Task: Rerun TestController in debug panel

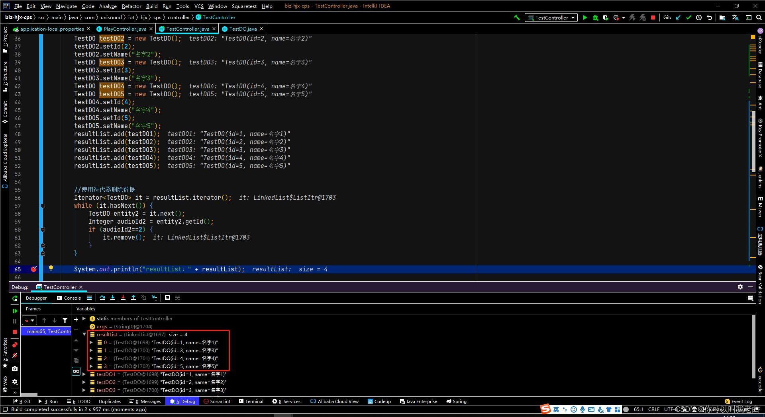Action: pos(15,298)
